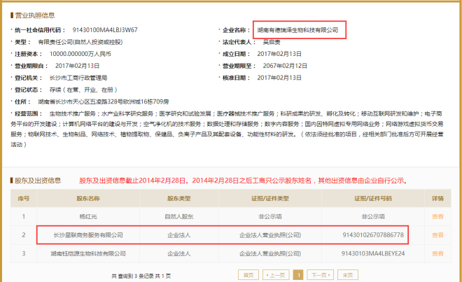Image resolution: width=462 pixels, height=282 pixels.
Task: Click company name 湖南有德瑞泽生物科技有限公司
Action: (x=297, y=30)
